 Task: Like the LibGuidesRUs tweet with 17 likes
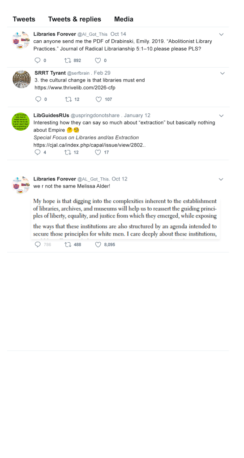(x=98, y=152)
